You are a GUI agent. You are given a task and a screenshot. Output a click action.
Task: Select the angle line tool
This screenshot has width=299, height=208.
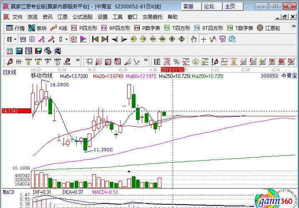[127, 62]
